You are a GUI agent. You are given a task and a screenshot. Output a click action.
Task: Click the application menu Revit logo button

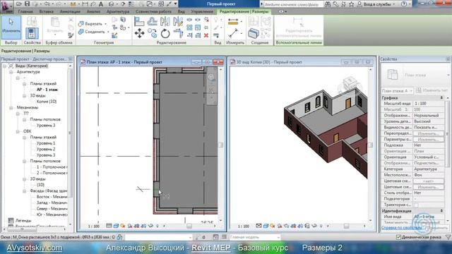6,6
